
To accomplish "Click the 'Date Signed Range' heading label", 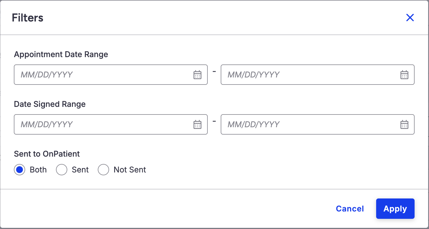I will 50,104.
